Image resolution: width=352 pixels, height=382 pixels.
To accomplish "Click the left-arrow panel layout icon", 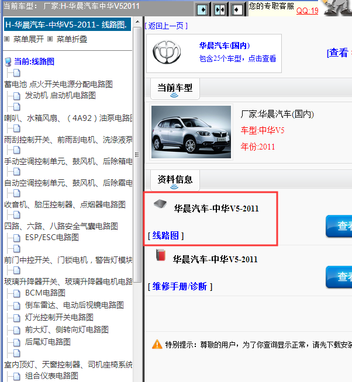I will click(237, 10).
